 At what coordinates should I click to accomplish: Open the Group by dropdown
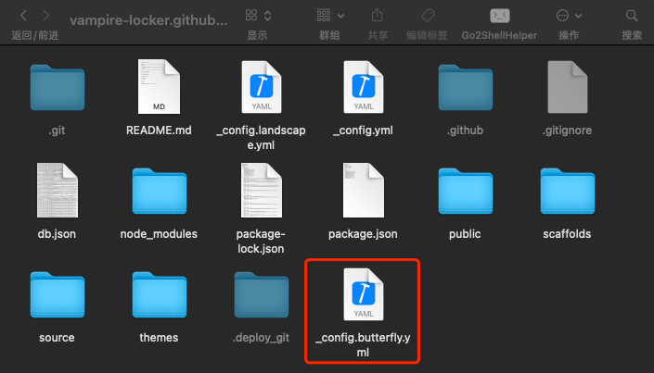(330, 16)
